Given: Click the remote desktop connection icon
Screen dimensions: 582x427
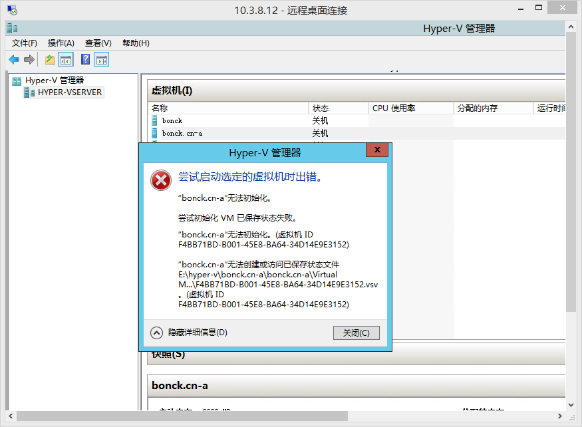Looking at the screenshot, I should 12,10.
